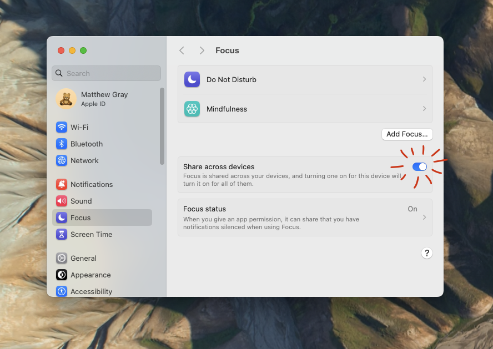The height and width of the screenshot is (349, 493).
Task: Select General in the sidebar
Action: [83, 258]
